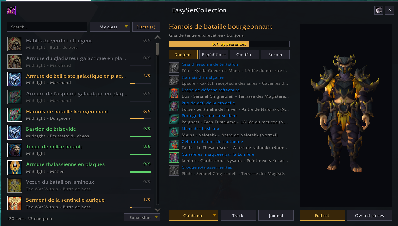The image size is (398, 226).
Task: Switch to the Gouffre tab
Action: click(245, 55)
